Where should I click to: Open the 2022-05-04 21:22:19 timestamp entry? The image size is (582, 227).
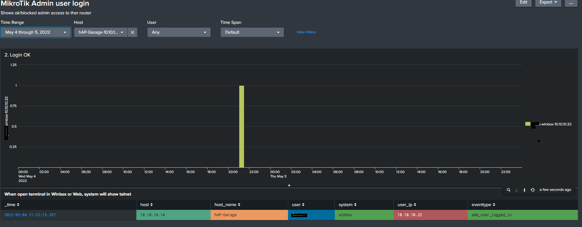30,215
